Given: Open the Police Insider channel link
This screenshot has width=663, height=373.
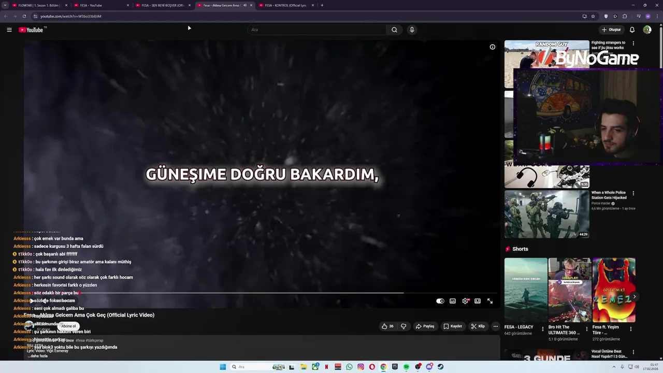Looking at the screenshot, I should [x=602, y=203].
